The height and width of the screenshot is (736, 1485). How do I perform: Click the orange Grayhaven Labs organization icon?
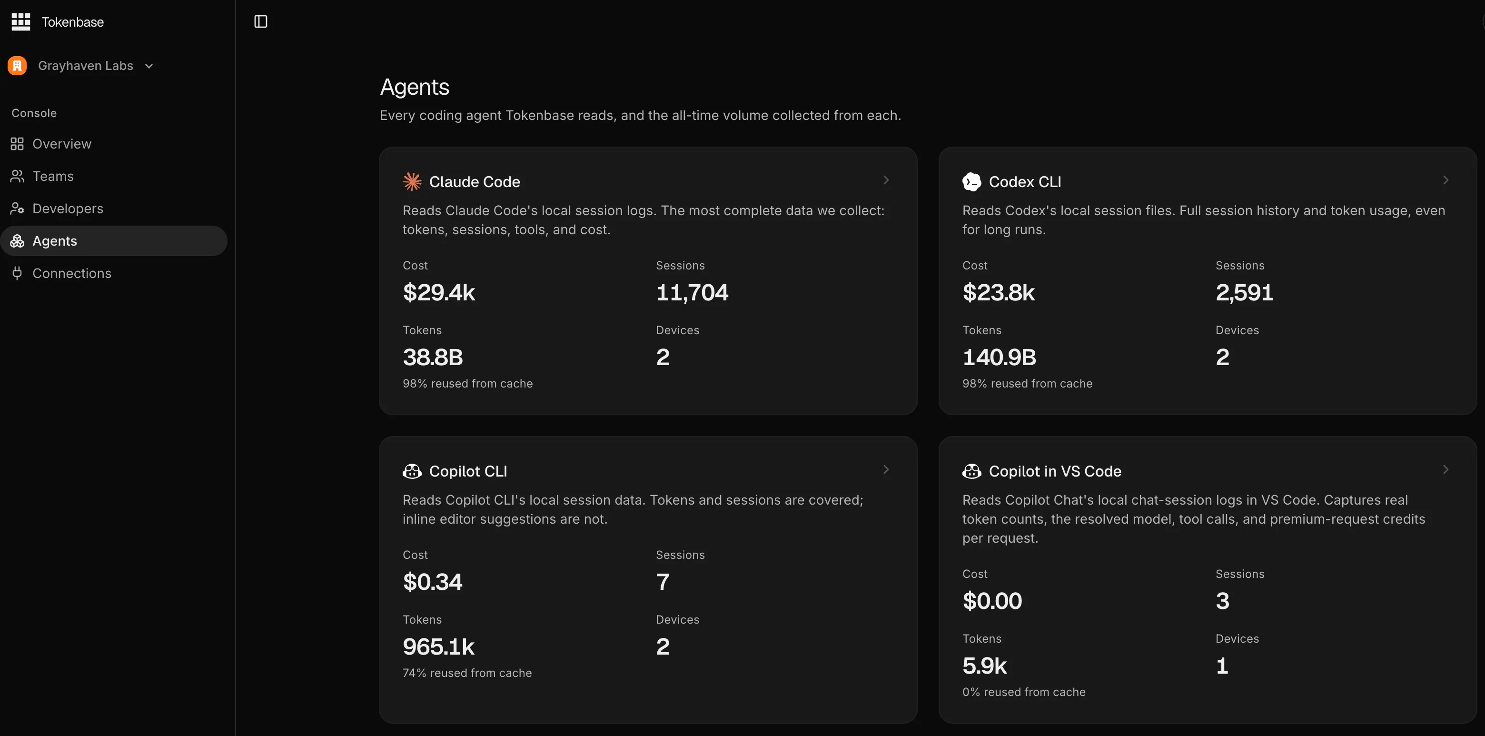pos(17,66)
